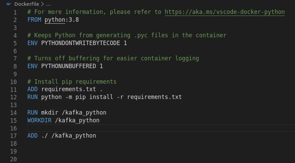This screenshot has width=295, height=163.
Task: Open the aka.ms/vscode-docker-python link
Action: pyautogui.click(x=225, y=12)
